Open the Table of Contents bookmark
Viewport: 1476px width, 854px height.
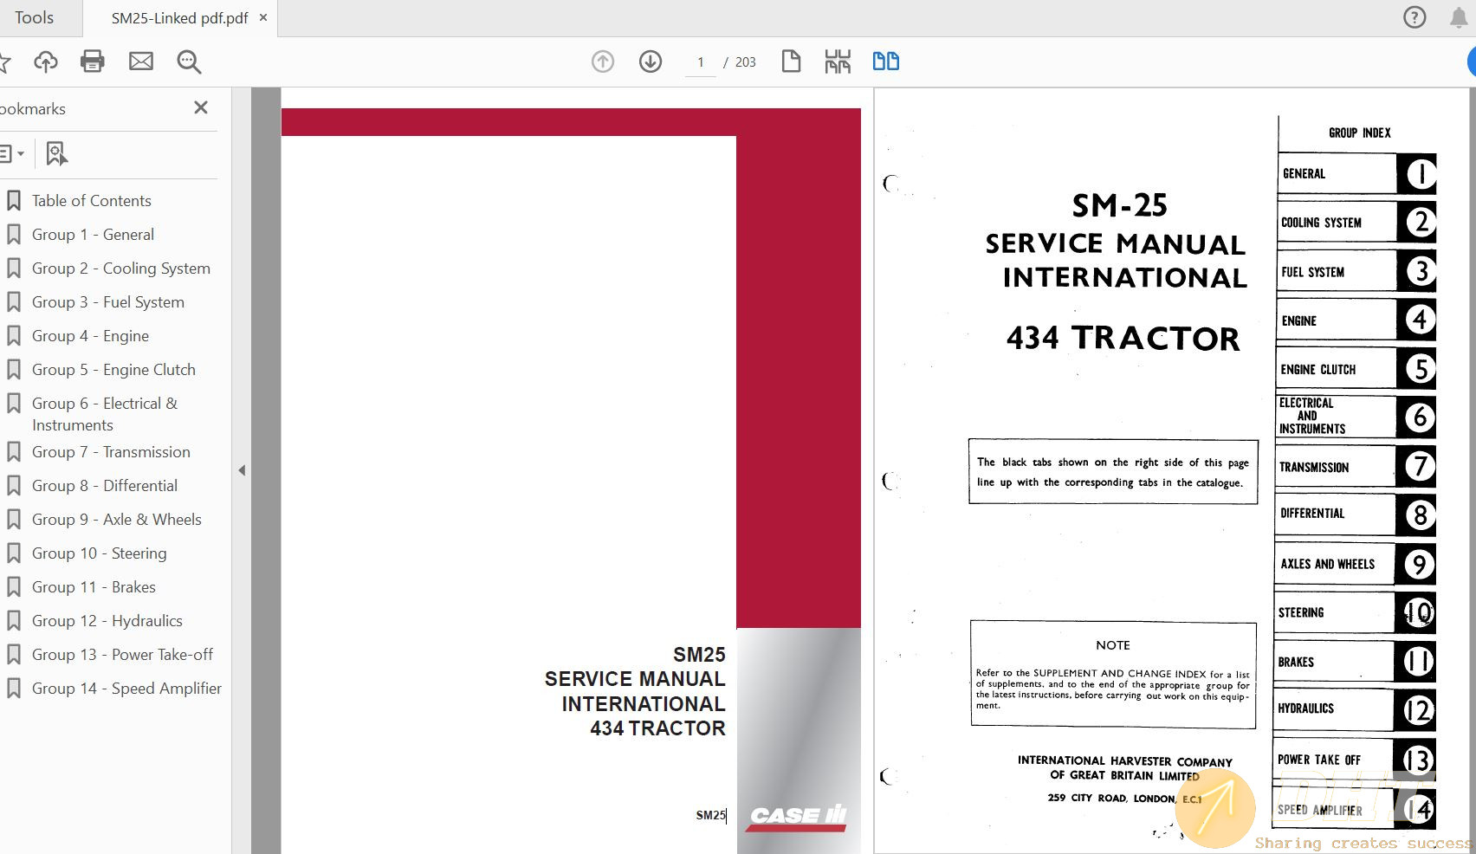coord(91,201)
